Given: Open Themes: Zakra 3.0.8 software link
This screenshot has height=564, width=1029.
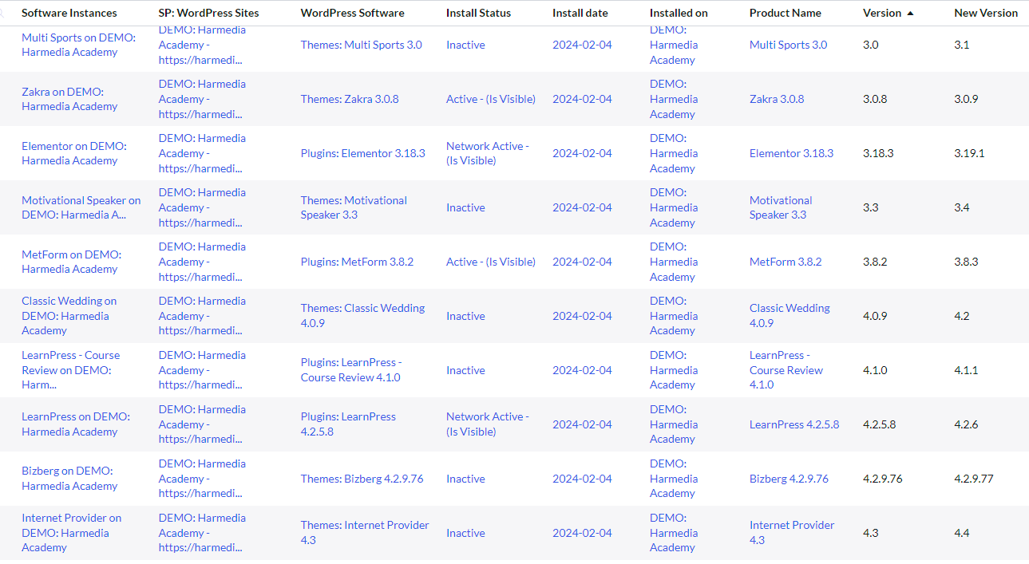Looking at the screenshot, I should (x=350, y=99).
